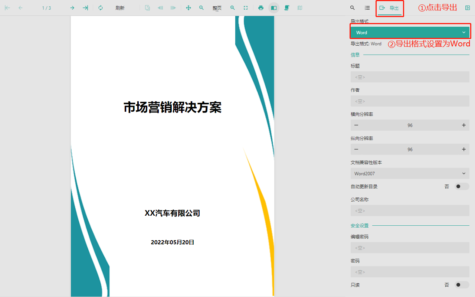
Task: Switch to the 导出 tab
Action: 390,8
